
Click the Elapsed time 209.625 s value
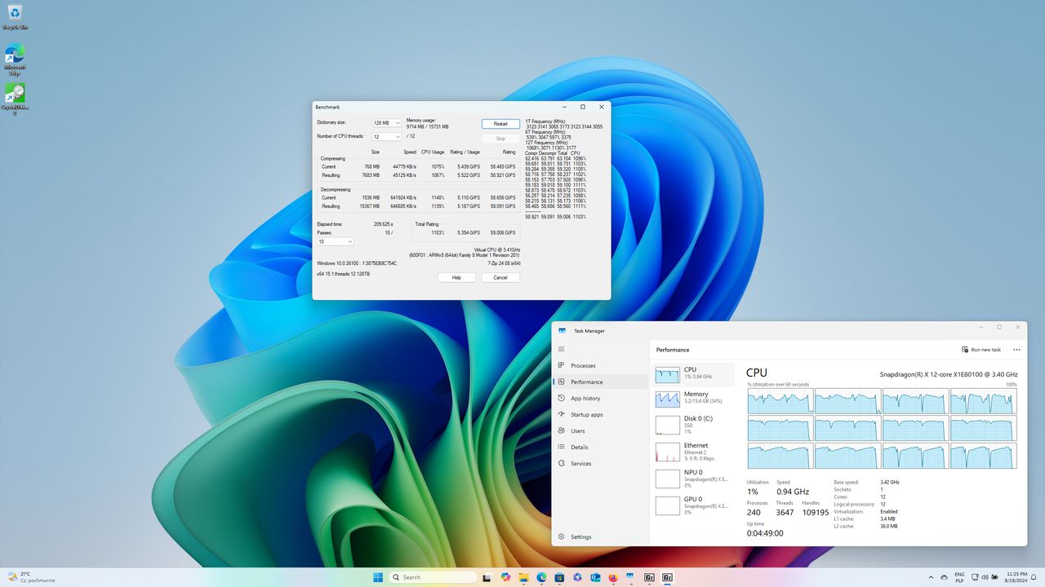(383, 223)
